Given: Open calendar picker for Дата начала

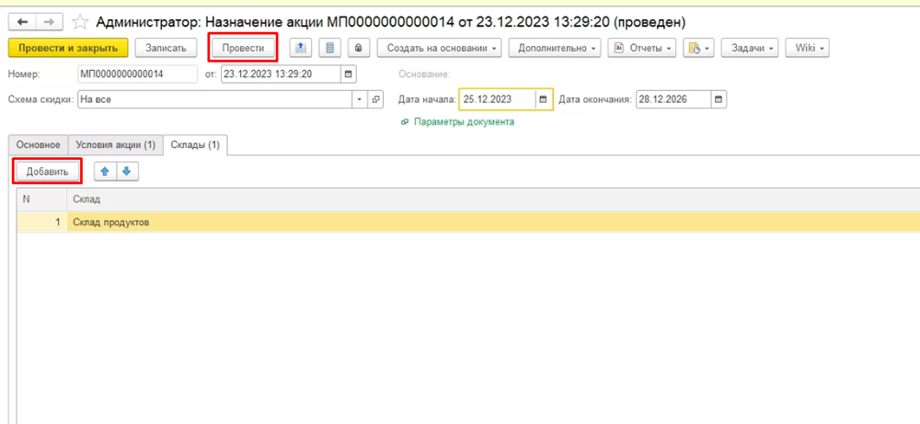Looking at the screenshot, I should pos(543,99).
